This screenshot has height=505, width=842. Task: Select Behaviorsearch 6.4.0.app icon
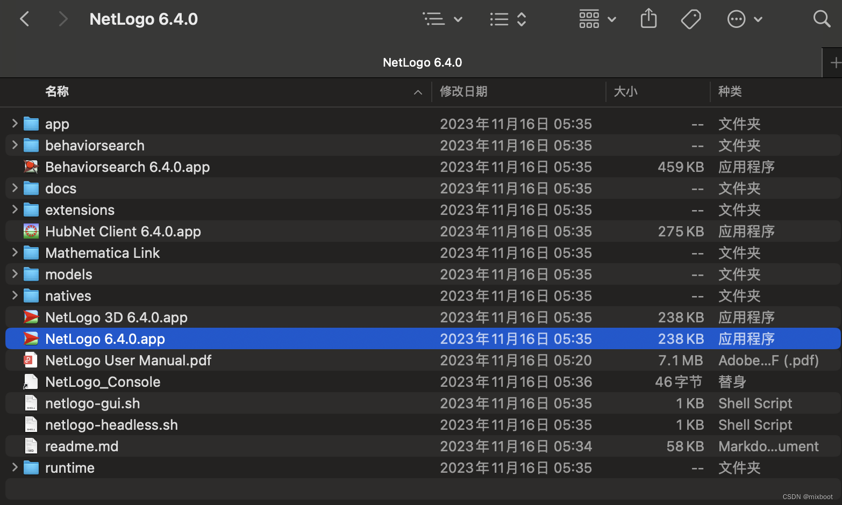tap(31, 167)
